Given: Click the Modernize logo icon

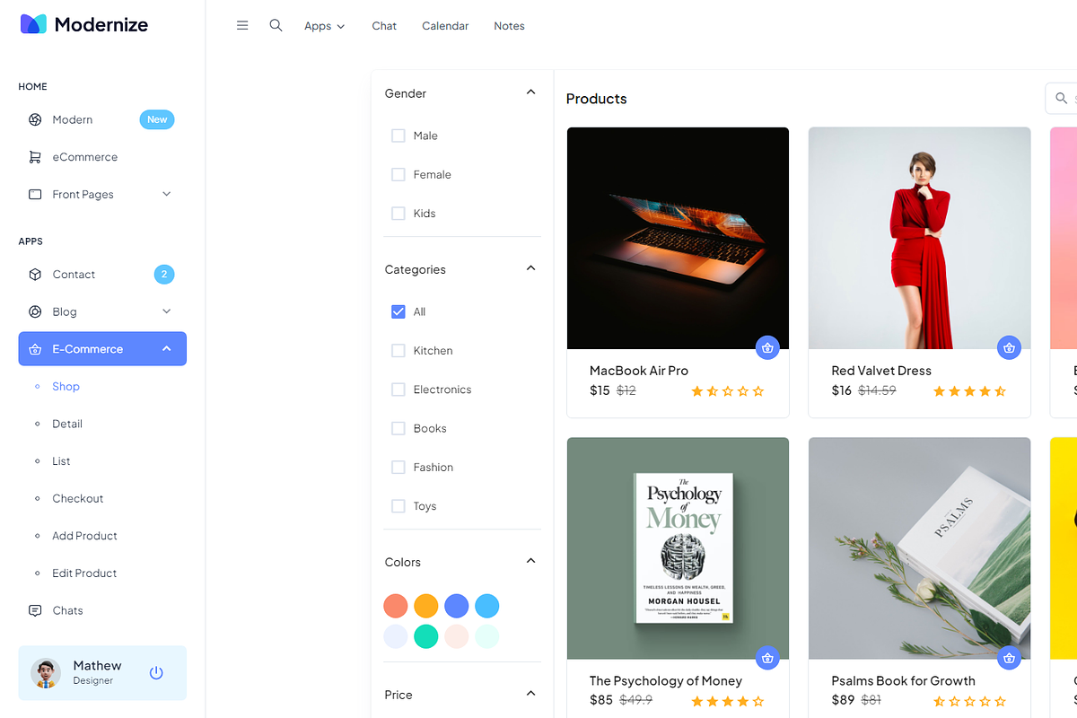Looking at the screenshot, I should [x=33, y=24].
